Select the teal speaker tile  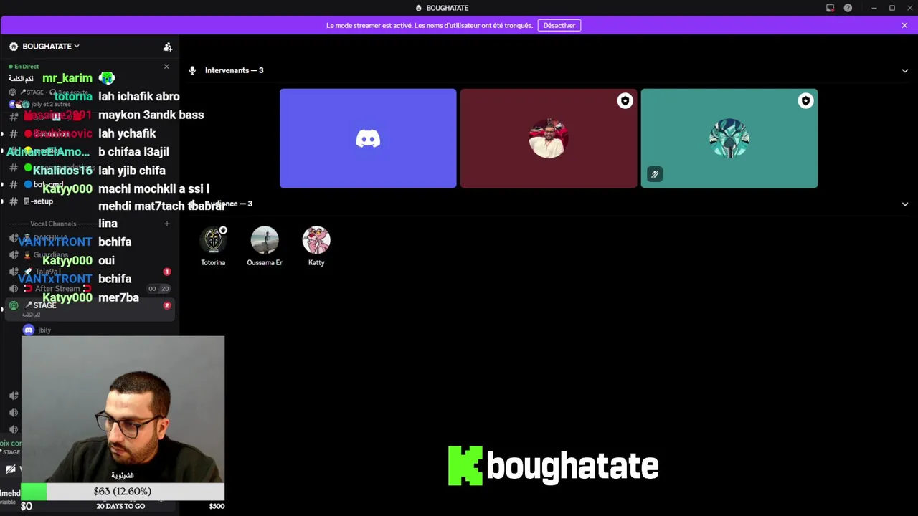729,138
